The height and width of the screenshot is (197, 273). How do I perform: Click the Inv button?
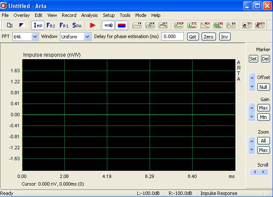(224, 37)
